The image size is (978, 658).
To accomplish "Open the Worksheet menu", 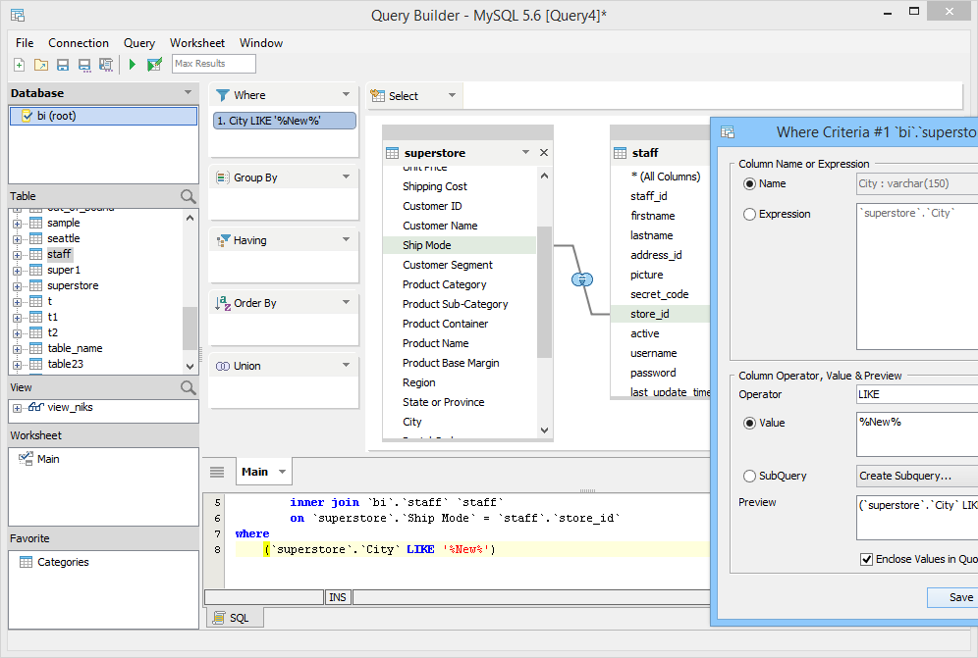I will click(197, 43).
